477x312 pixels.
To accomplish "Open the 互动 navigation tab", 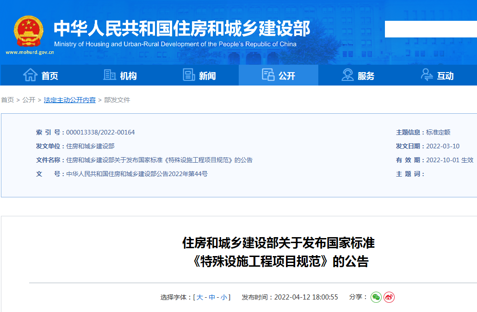I will pyautogui.click(x=438, y=75).
